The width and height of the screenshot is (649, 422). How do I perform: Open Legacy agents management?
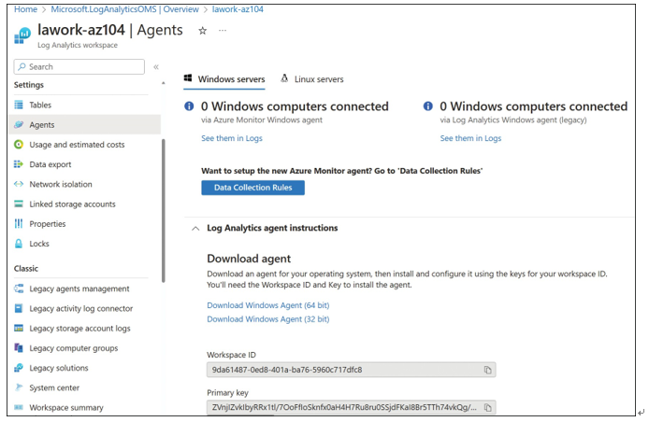coord(84,288)
